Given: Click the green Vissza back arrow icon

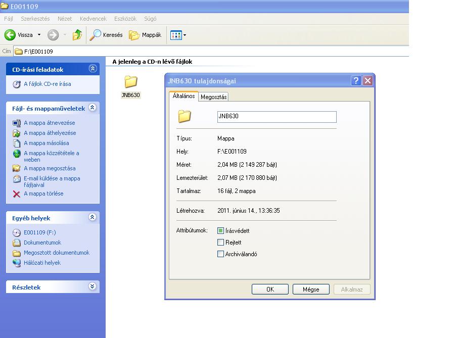Looking at the screenshot, I should 10,35.
